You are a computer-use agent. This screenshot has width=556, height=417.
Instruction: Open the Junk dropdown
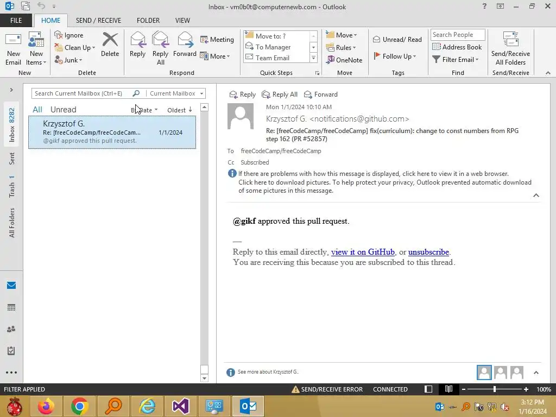pos(68,60)
